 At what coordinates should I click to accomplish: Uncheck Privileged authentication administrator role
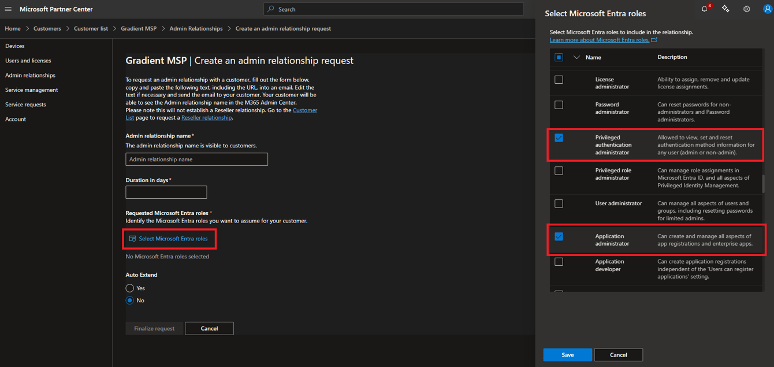pyautogui.click(x=559, y=138)
